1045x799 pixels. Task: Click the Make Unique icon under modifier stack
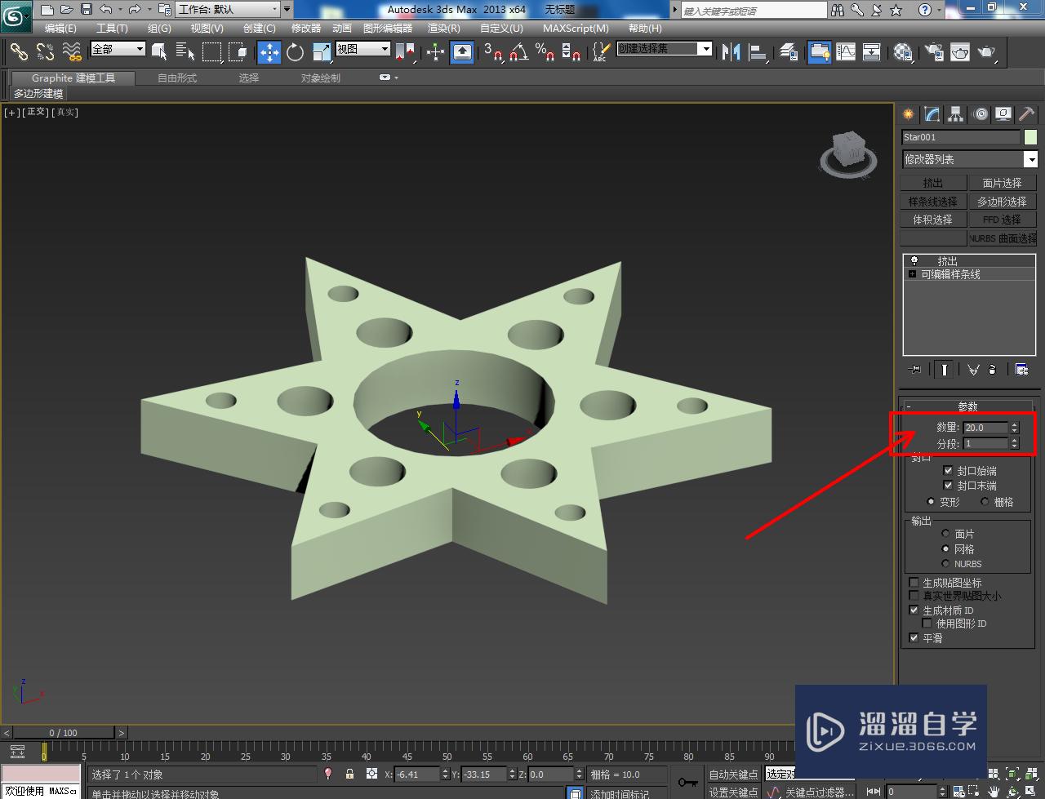pos(973,370)
